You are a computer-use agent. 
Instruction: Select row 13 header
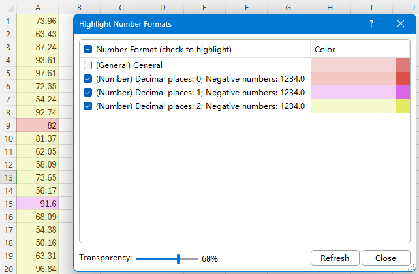tap(8, 177)
